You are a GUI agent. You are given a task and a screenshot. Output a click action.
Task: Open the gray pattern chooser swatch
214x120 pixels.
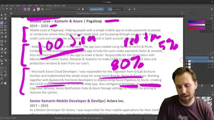29,9
